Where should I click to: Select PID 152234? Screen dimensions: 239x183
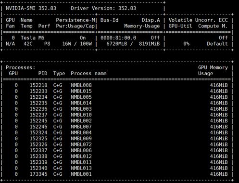[x=38, y=97]
